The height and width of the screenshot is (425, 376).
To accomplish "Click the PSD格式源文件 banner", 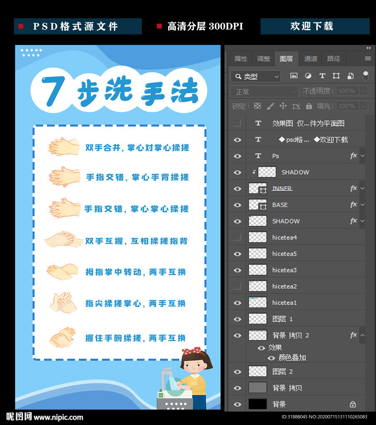I will [78, 26].
